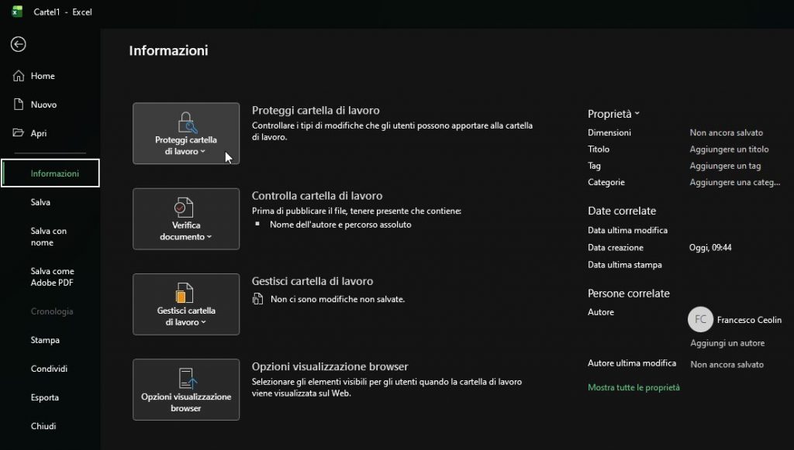
Task: Click the Verifica documento checkmark page icon
Action: 184,208
